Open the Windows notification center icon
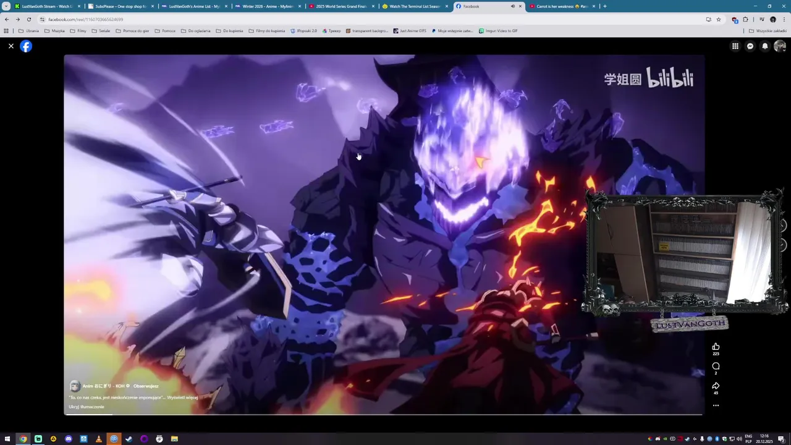 click(x=781, y=439)
